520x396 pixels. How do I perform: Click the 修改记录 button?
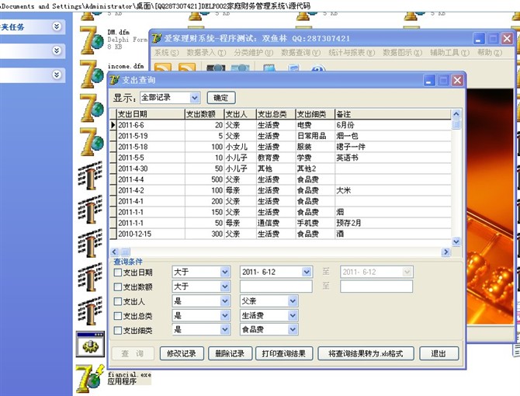pos(182,353)
